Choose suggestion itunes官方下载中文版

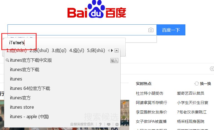pos(31,60)
